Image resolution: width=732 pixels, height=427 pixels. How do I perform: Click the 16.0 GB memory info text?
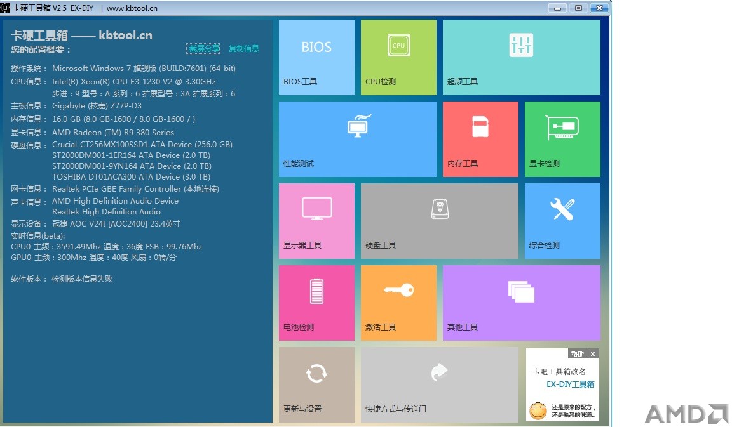click(124, 119)
